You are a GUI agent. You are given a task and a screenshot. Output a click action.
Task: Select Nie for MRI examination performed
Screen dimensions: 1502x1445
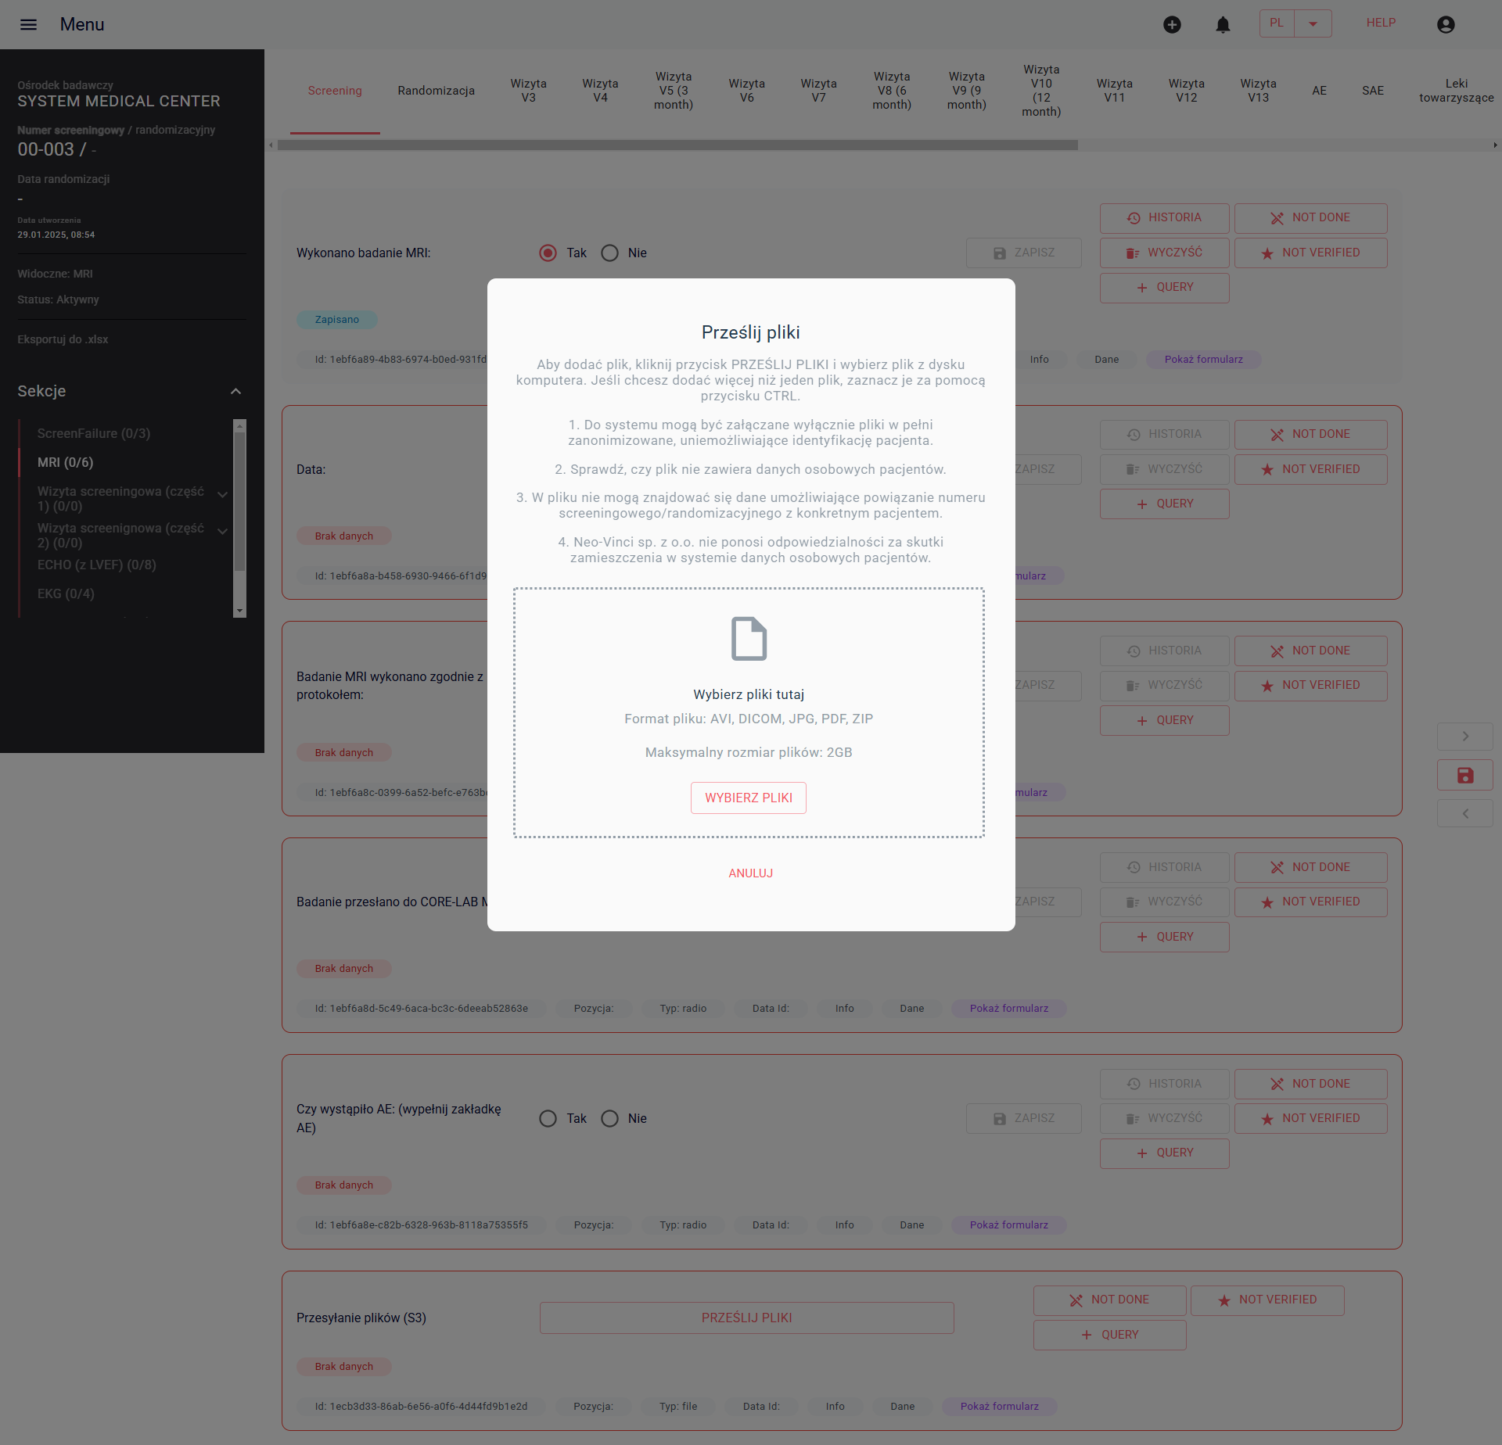pos(609,253)
